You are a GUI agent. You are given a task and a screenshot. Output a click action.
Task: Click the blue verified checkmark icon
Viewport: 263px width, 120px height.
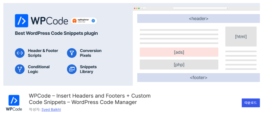pyautogui.click(x=93, y=21)
